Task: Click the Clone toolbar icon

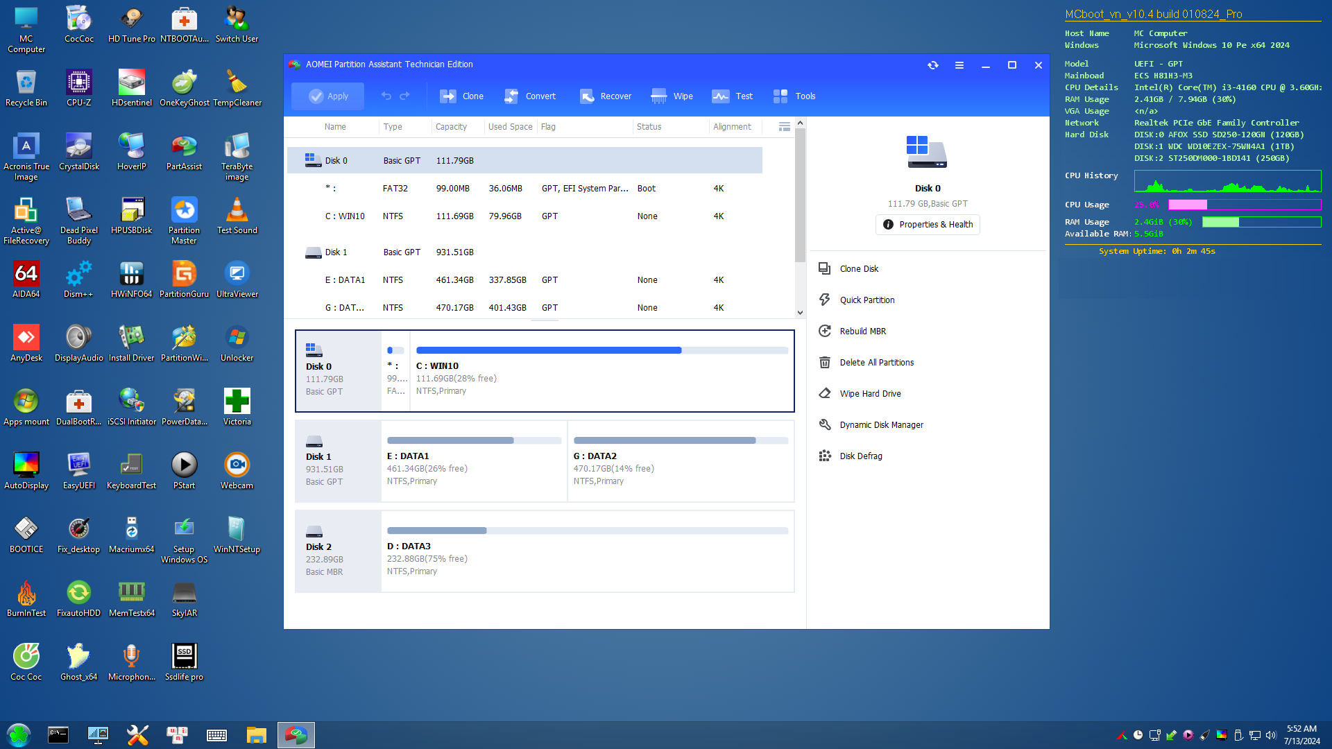Action: pyautogui.click(x=448, y=96)
